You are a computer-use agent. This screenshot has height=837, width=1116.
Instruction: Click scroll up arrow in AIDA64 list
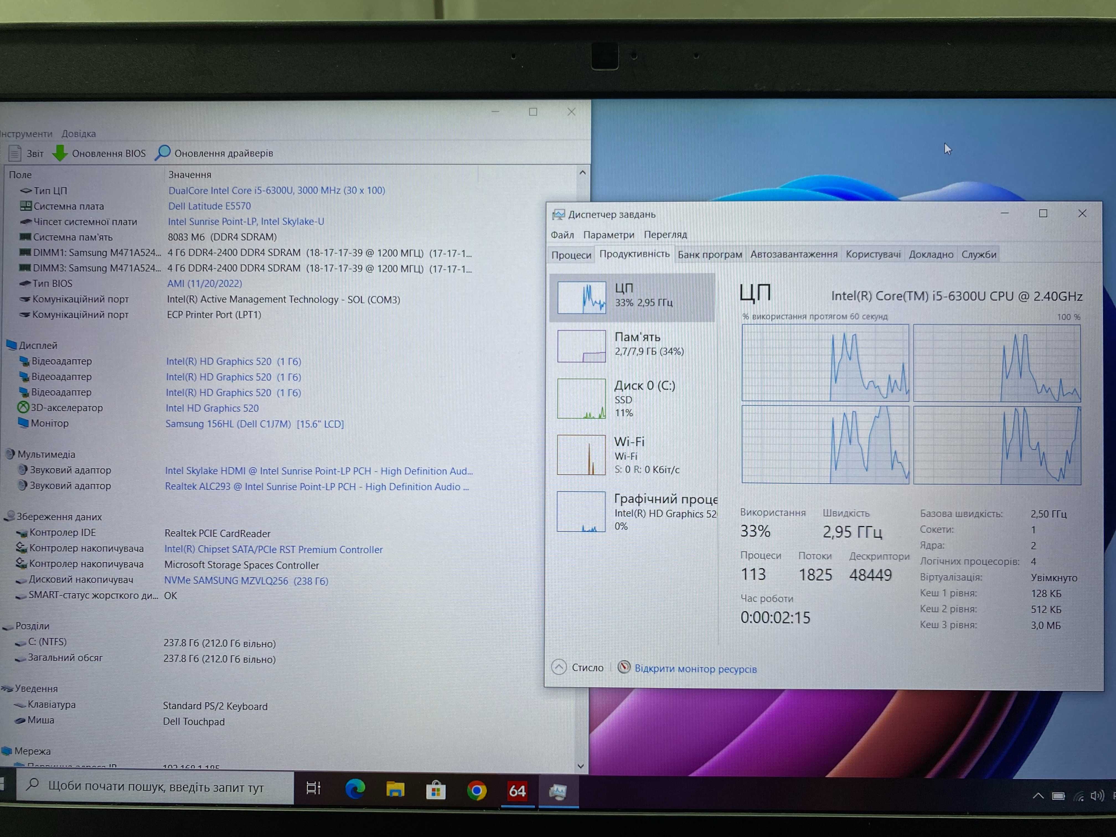[x=583, y=172]
